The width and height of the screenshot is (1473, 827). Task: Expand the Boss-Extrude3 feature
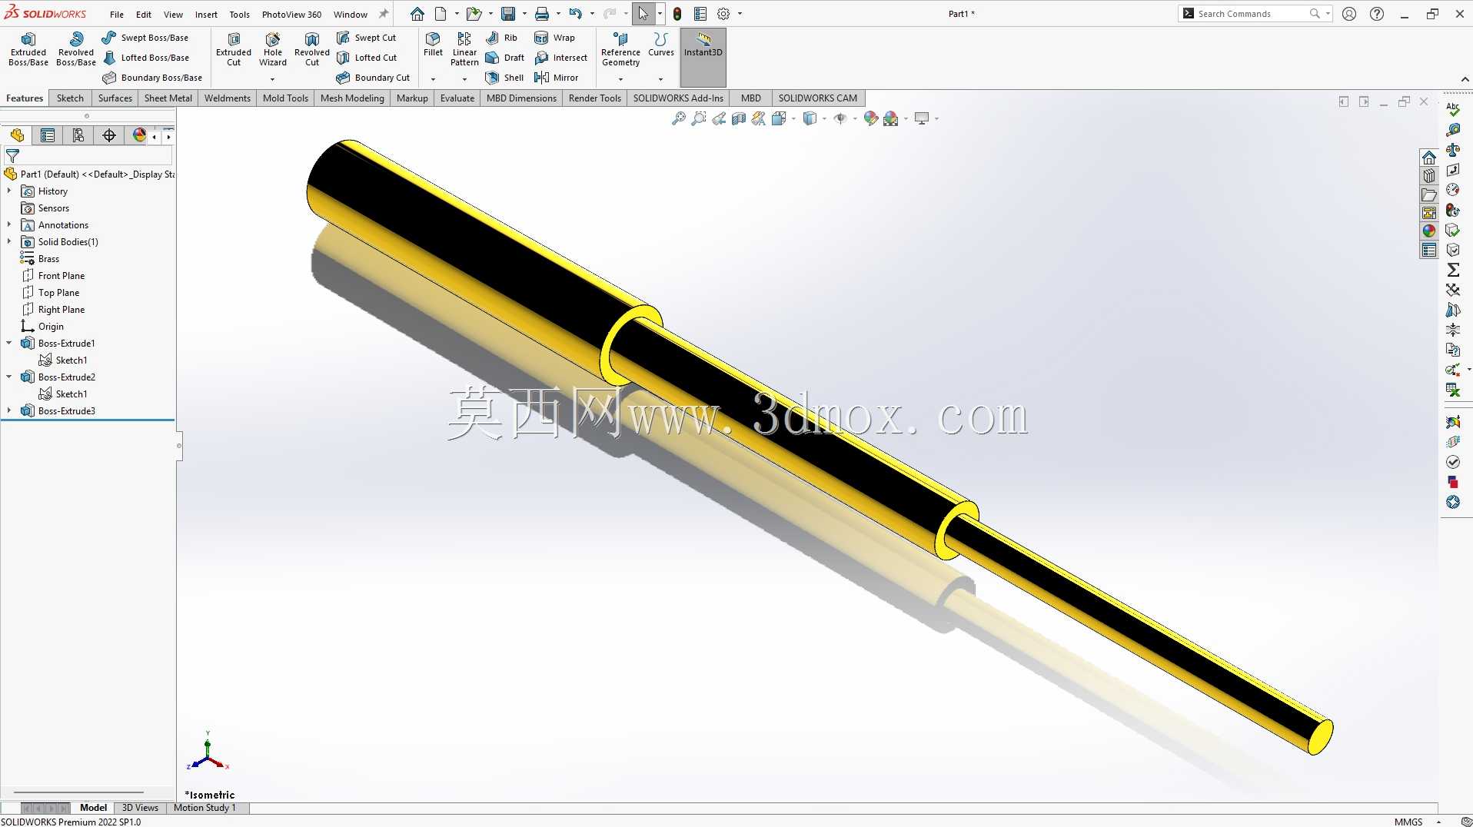click(x=9, y=410)
